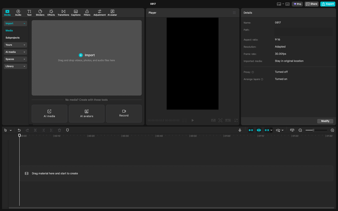
Task: Expand the Library section
Action: (15, 66)
